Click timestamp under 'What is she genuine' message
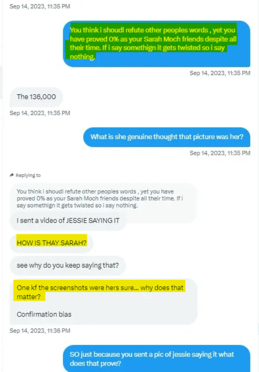Image resolution: width=259 pixels, height=372 pixels. click(220, 153)
